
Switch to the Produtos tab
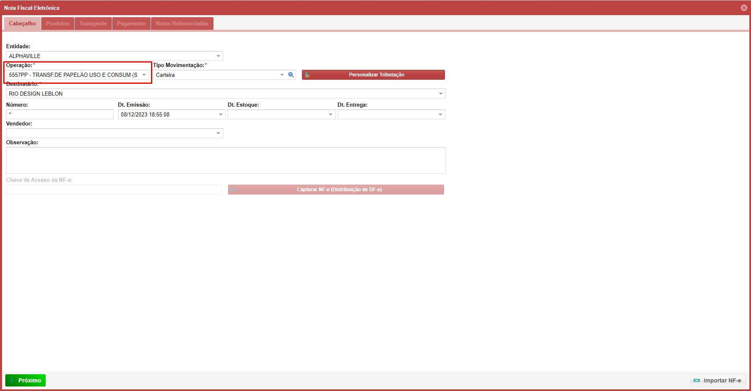click(58, 23)
